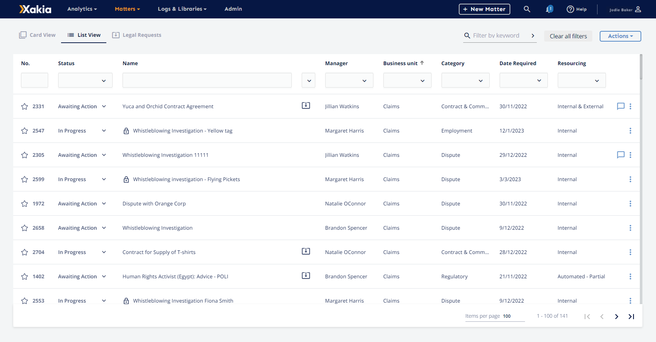Go to the last page of results
The width and height of the screenshot is (656, 342).
click(631, 316)
